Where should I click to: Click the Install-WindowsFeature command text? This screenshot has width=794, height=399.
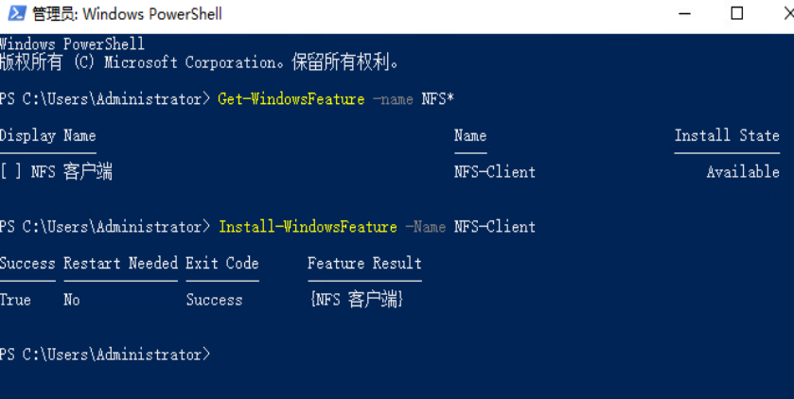tap(308, 227)
